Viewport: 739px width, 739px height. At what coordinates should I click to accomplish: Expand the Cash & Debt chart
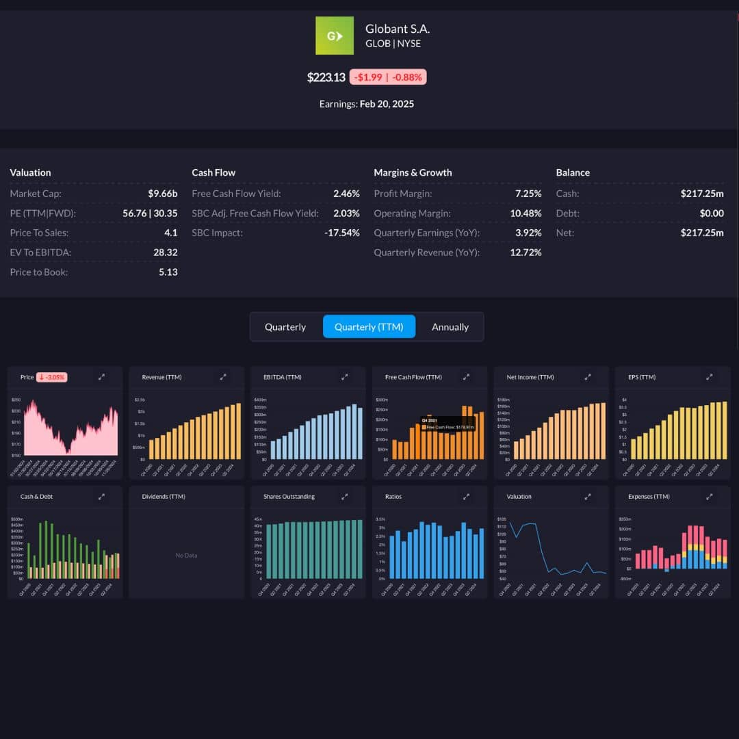pos(101,497)
